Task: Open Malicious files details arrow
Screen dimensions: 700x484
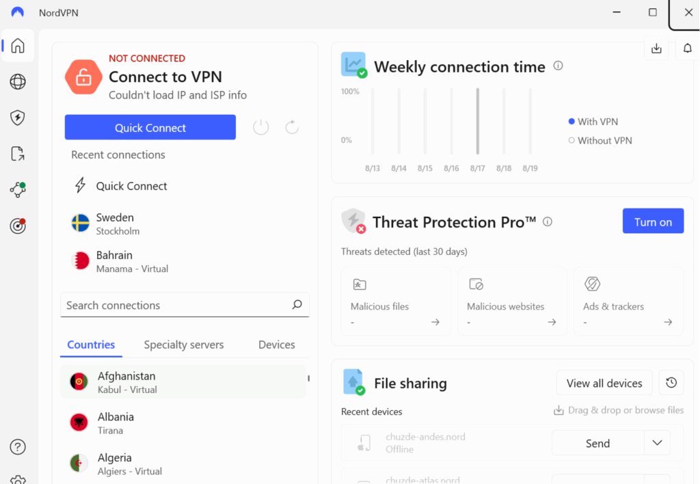Action: coord(435,322)
